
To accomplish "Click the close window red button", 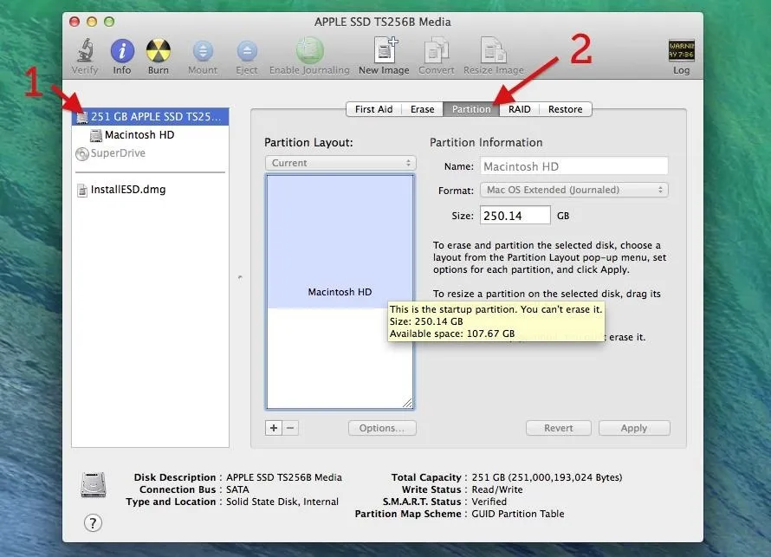I will point(75,22).
